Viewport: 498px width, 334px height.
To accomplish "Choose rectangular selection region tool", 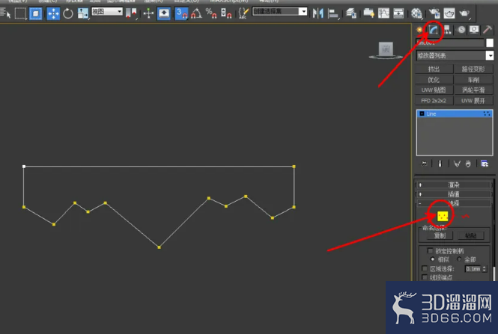I will pyautogui.click(x=21, y=13).
